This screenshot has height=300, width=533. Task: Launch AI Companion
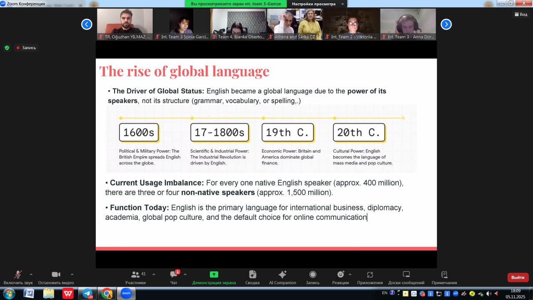(282, 275)
